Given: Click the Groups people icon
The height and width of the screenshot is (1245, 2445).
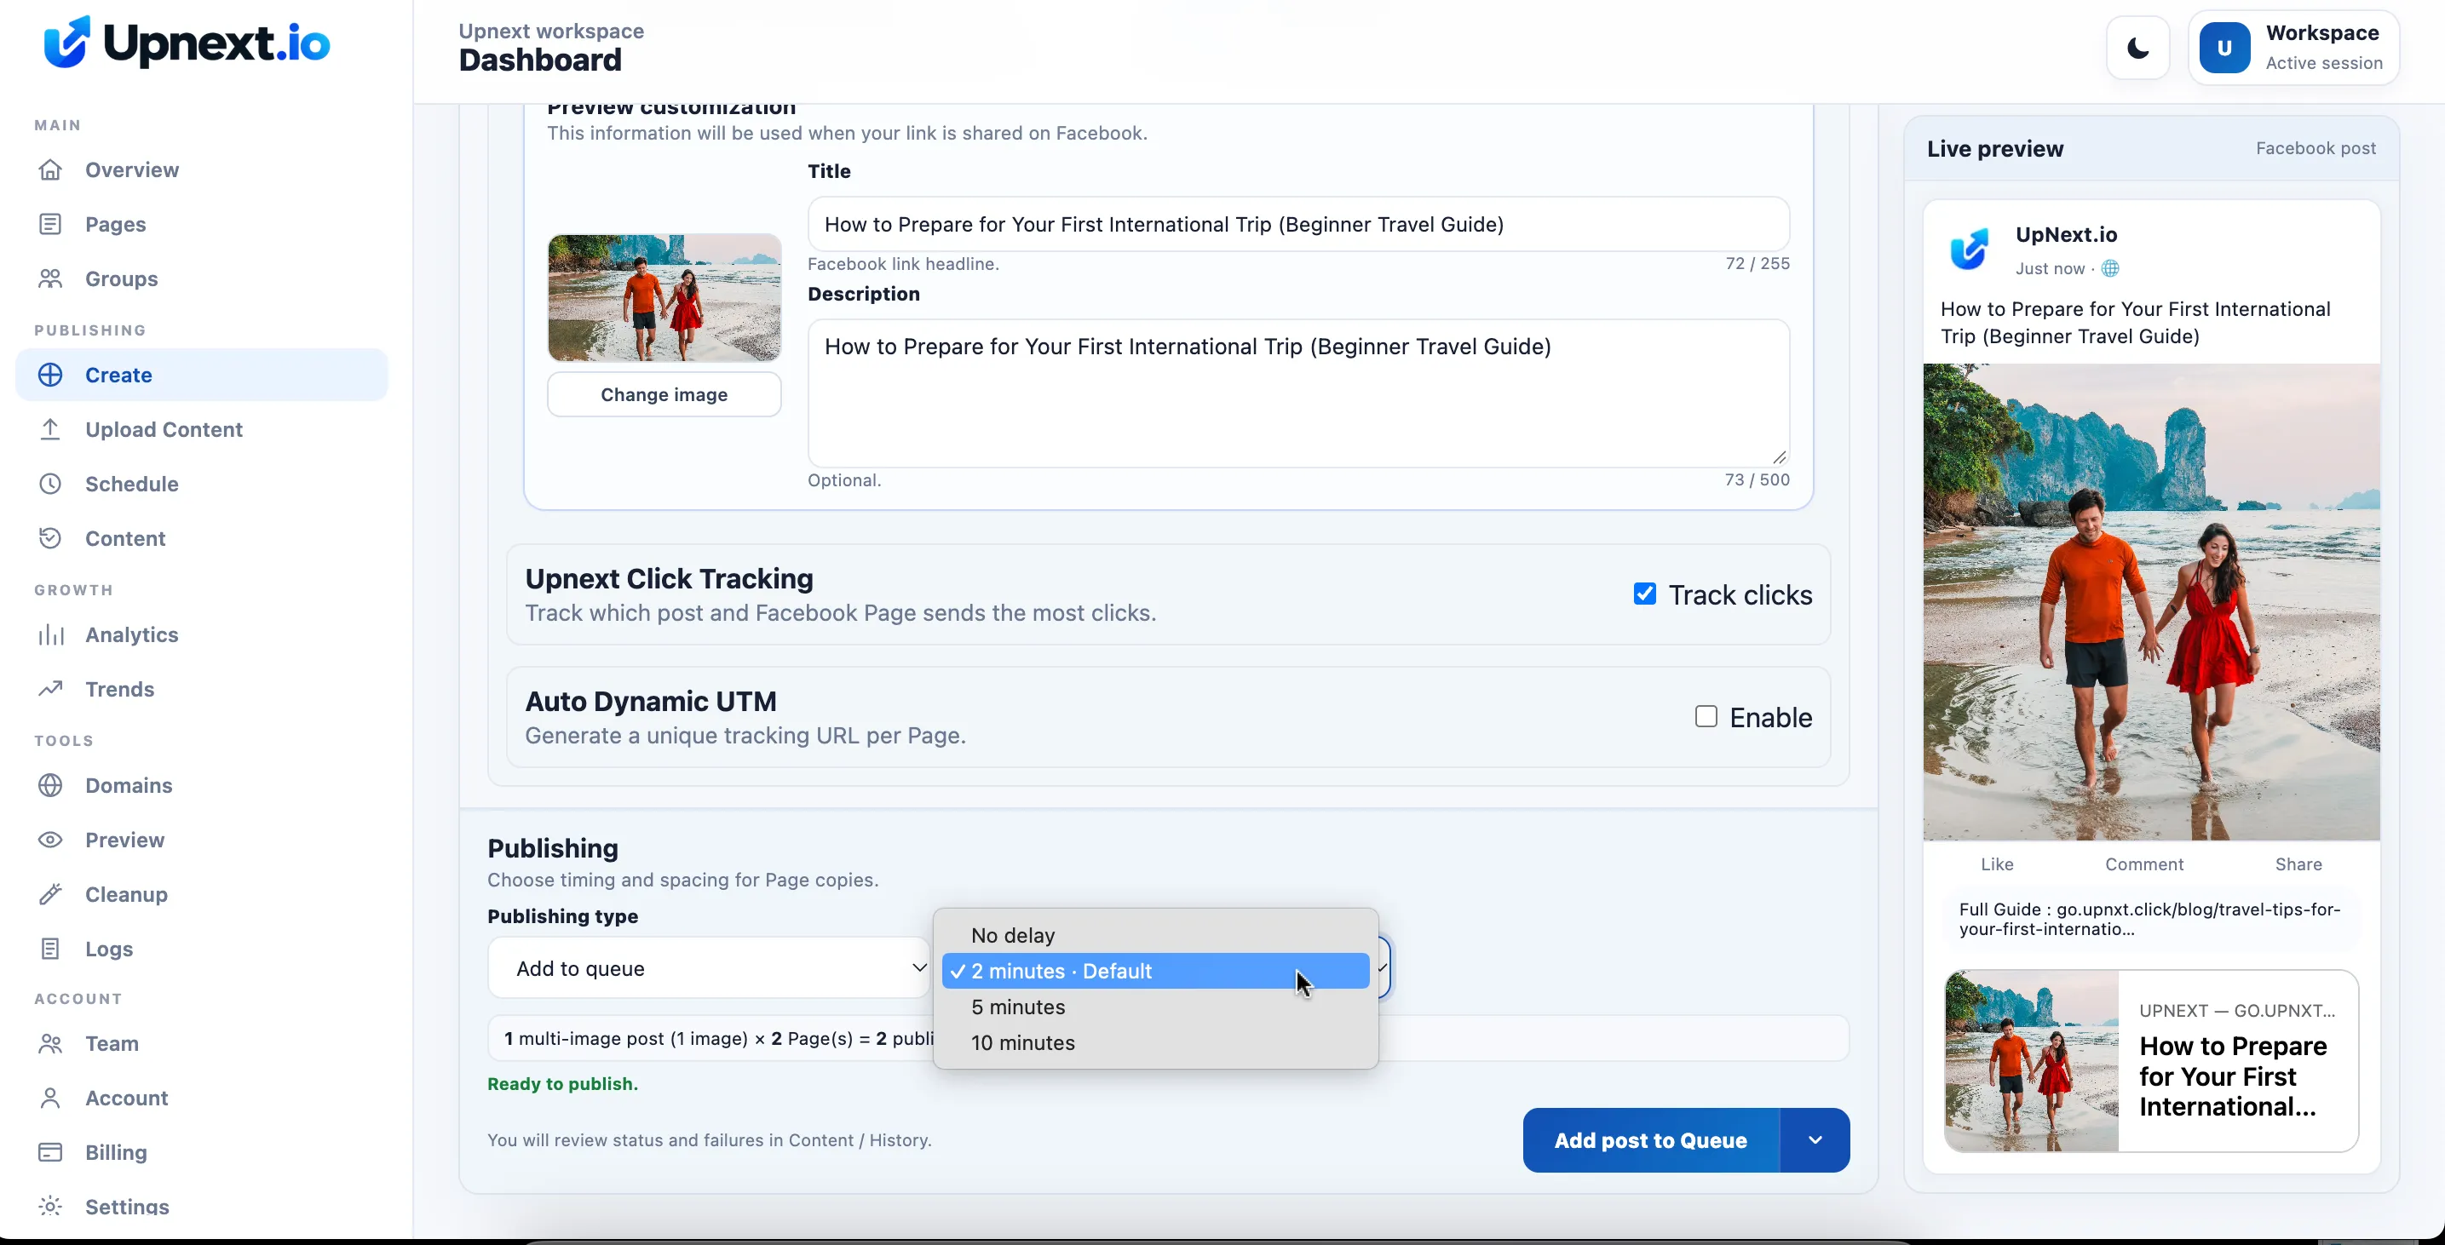Looking at the screenshot, I should coord(50,278).
